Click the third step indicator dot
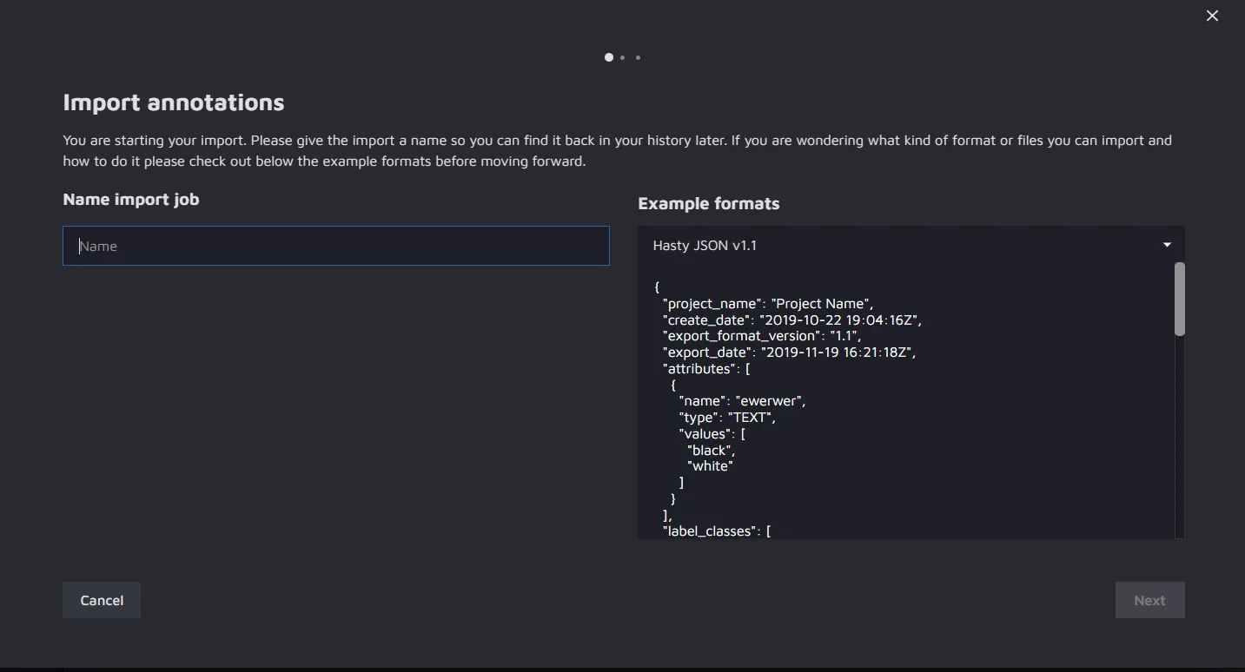This screenshot has height=672, width=1245. [x=638, y=57]
